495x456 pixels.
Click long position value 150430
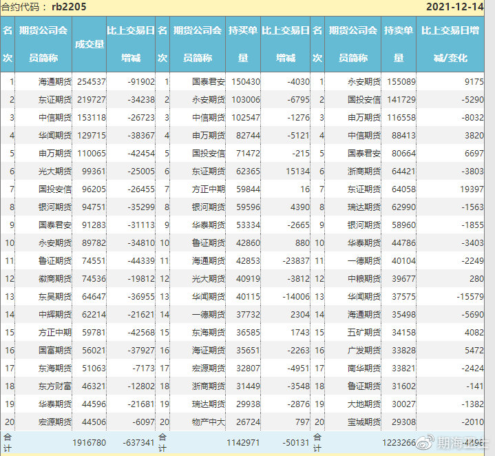pos(246,82)
